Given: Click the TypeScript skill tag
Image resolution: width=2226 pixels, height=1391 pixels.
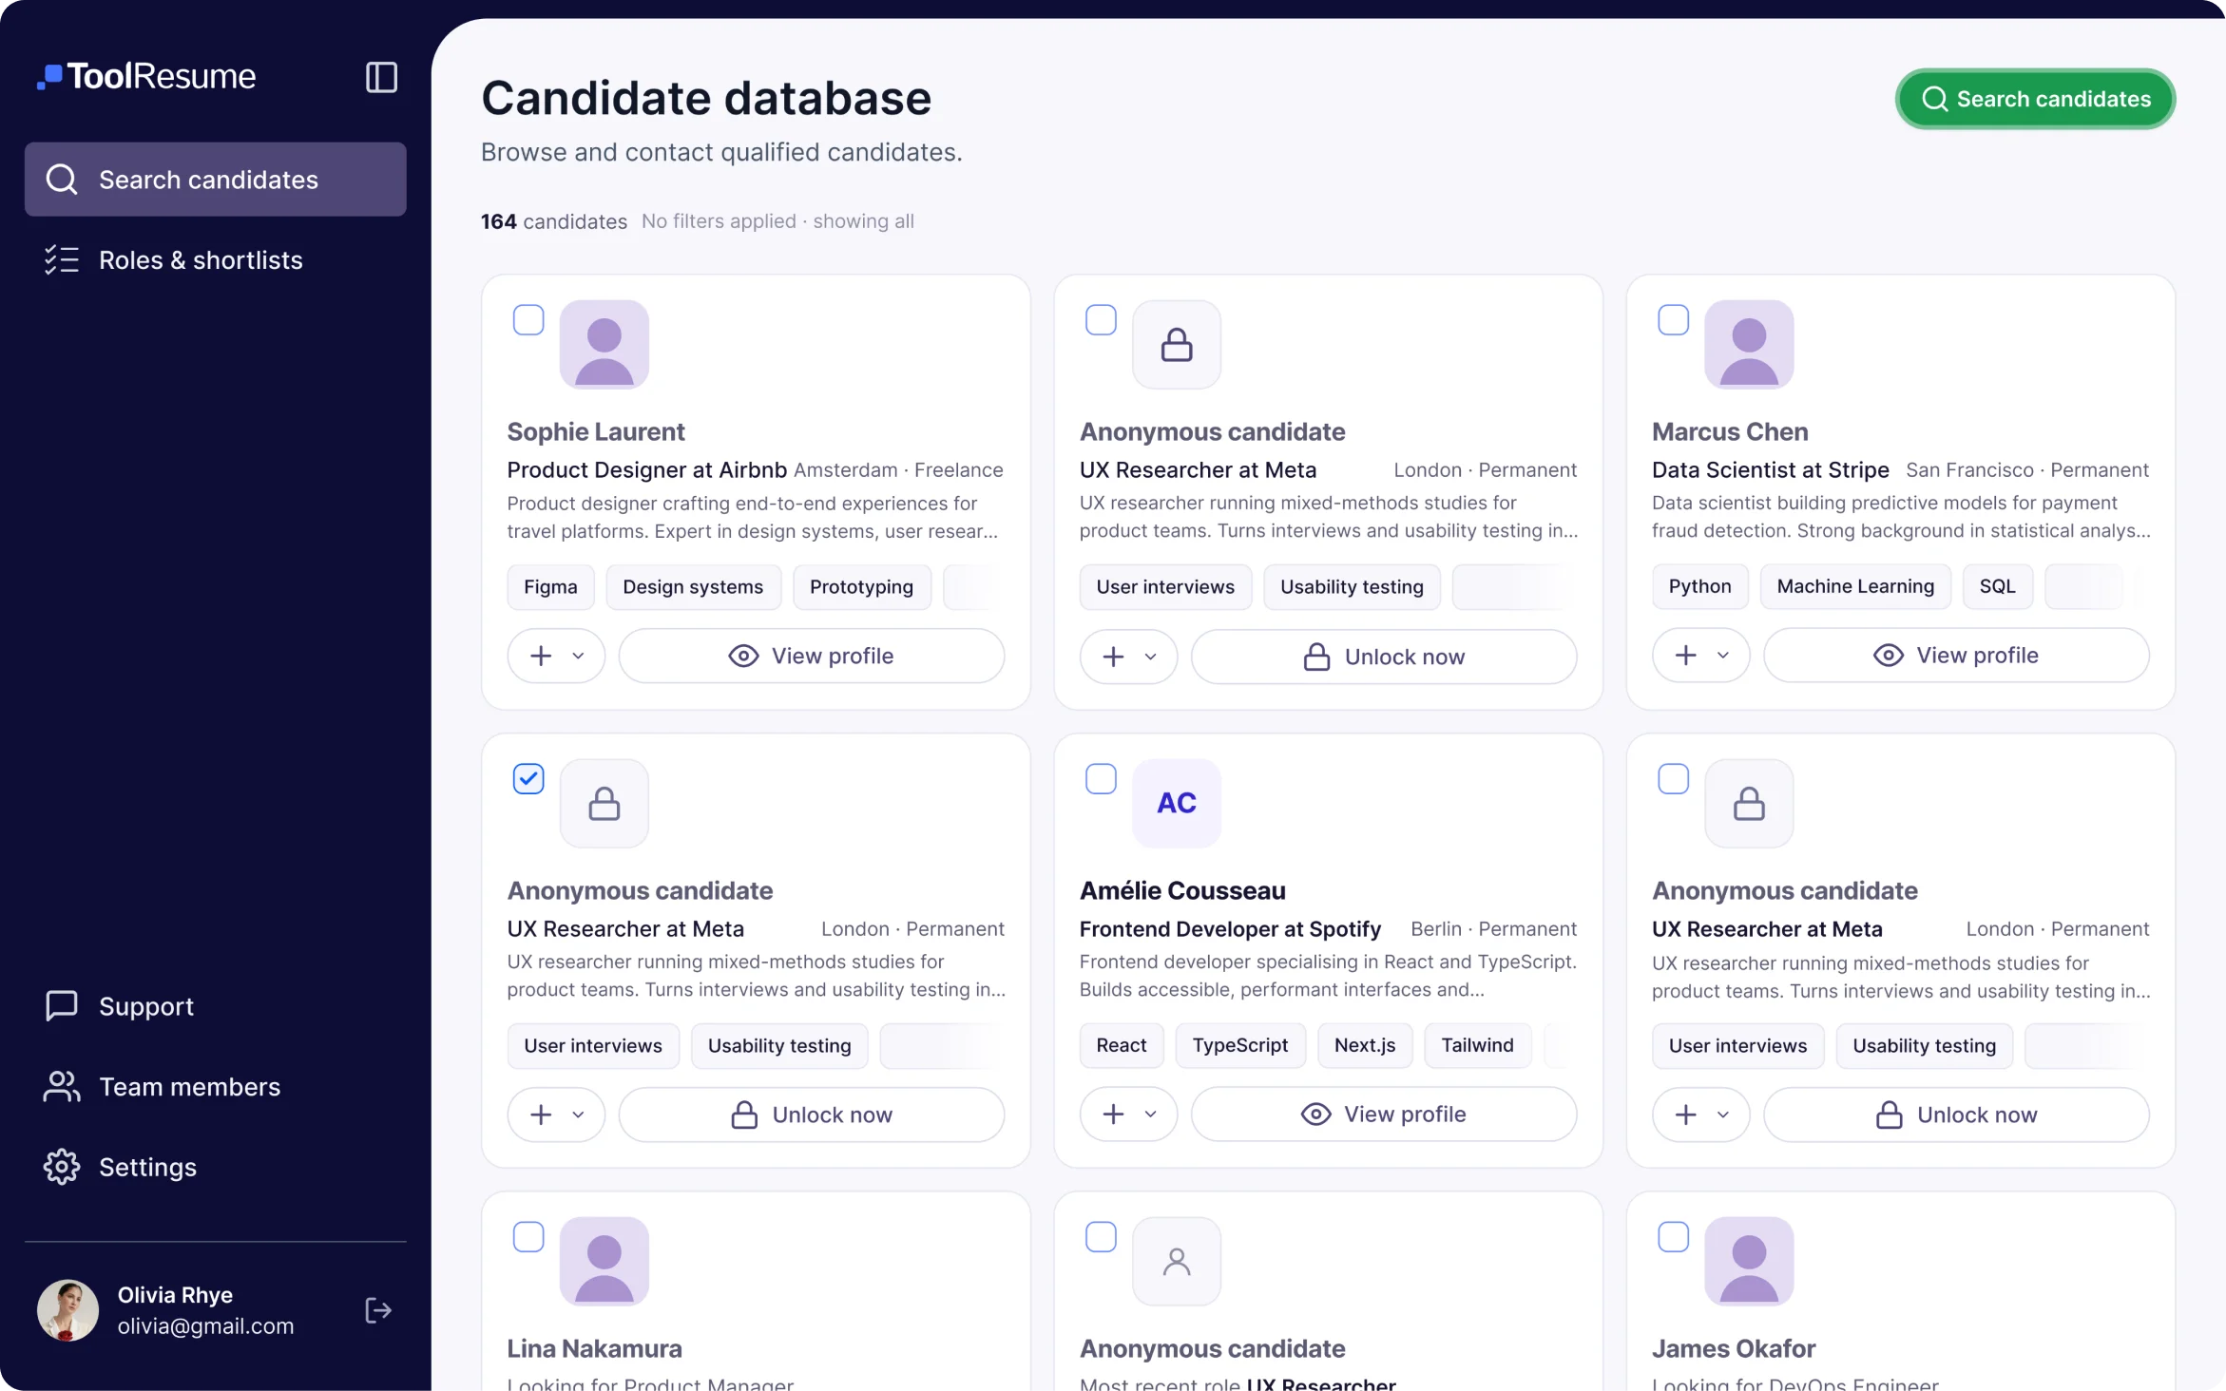Looking at the screenshot, I should click(1239, 1045).
